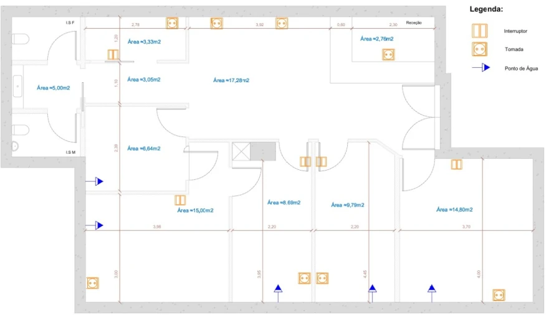Click the '3,92' dimension value
The height and width of the screenshot is (315, 549).
pyautogui.click(x=259, y=24)
